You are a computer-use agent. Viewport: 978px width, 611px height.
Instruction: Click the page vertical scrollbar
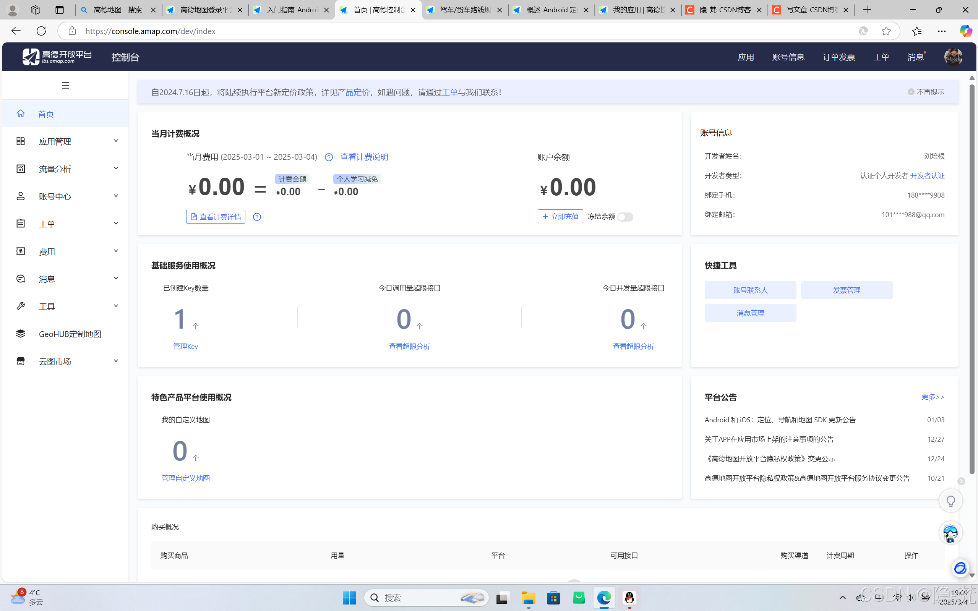coord(972,279)
